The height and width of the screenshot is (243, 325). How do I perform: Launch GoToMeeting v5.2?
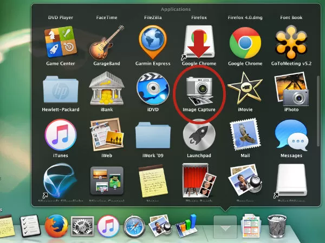click(x=291, y=41)
